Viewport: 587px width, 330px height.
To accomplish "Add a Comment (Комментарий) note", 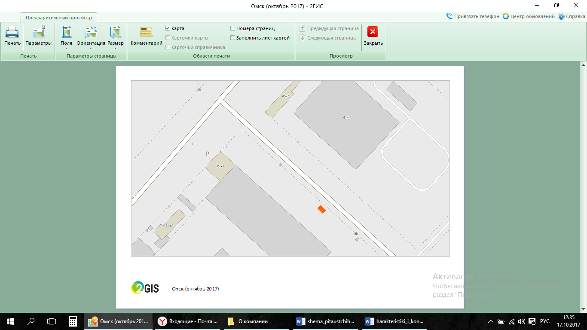I will 146,33.
